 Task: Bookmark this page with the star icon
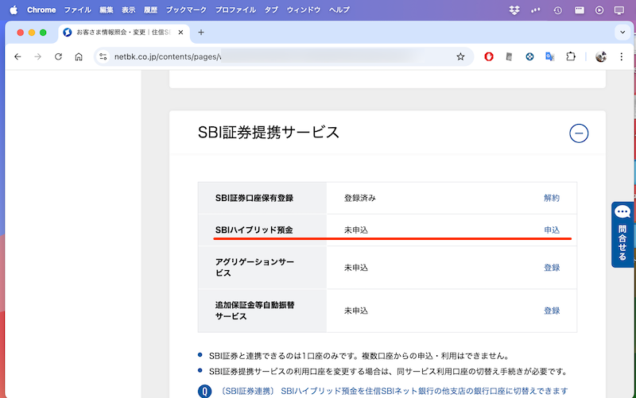460,57
